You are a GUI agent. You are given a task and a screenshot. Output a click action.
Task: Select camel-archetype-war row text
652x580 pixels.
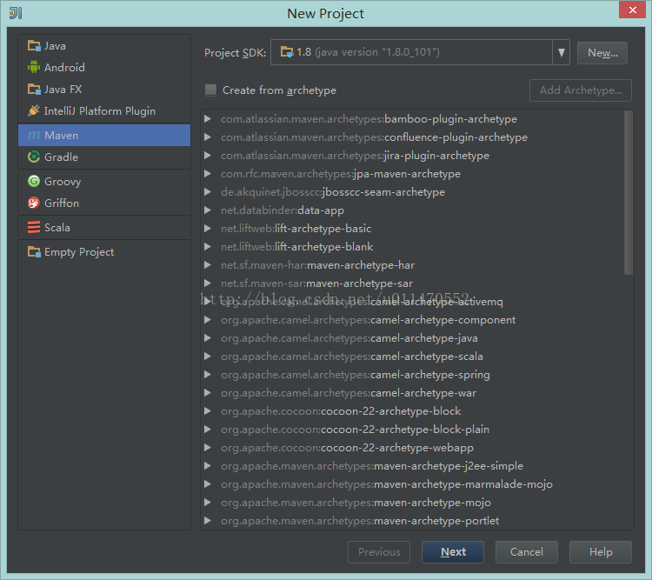349,393
